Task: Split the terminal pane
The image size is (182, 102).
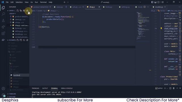Action: click(x=170, y=88)
